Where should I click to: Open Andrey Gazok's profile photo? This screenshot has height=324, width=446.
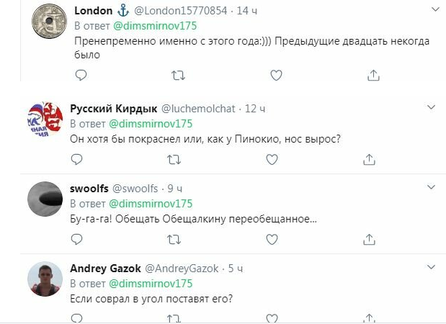click(x=45, y=279)
